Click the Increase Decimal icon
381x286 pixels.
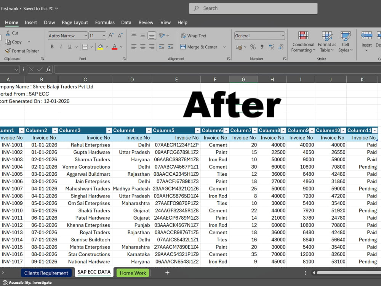(272, 47)
